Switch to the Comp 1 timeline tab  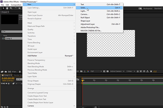6,75
